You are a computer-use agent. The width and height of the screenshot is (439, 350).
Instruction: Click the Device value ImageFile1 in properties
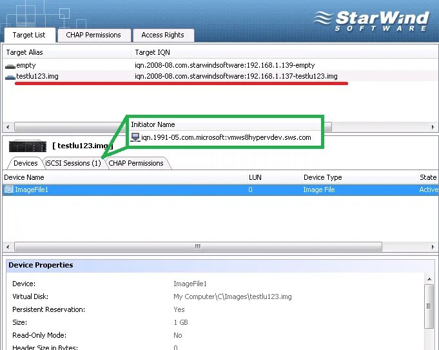190,284
